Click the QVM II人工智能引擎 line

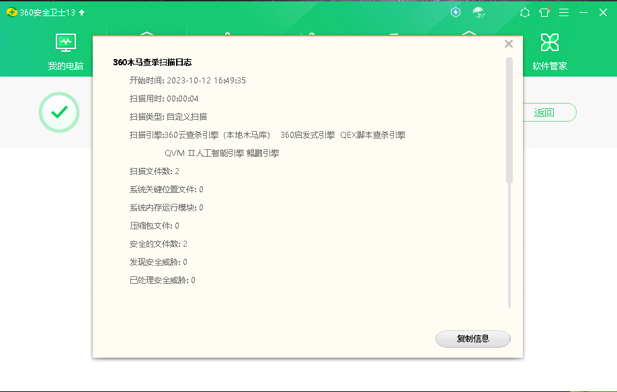(x=222, y=153)
